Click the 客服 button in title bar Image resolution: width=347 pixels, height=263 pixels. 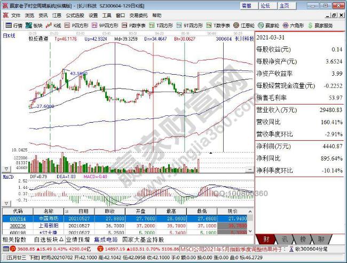(x=249, y=6)
